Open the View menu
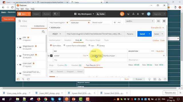Screen dimensions: 183x102 27,9
